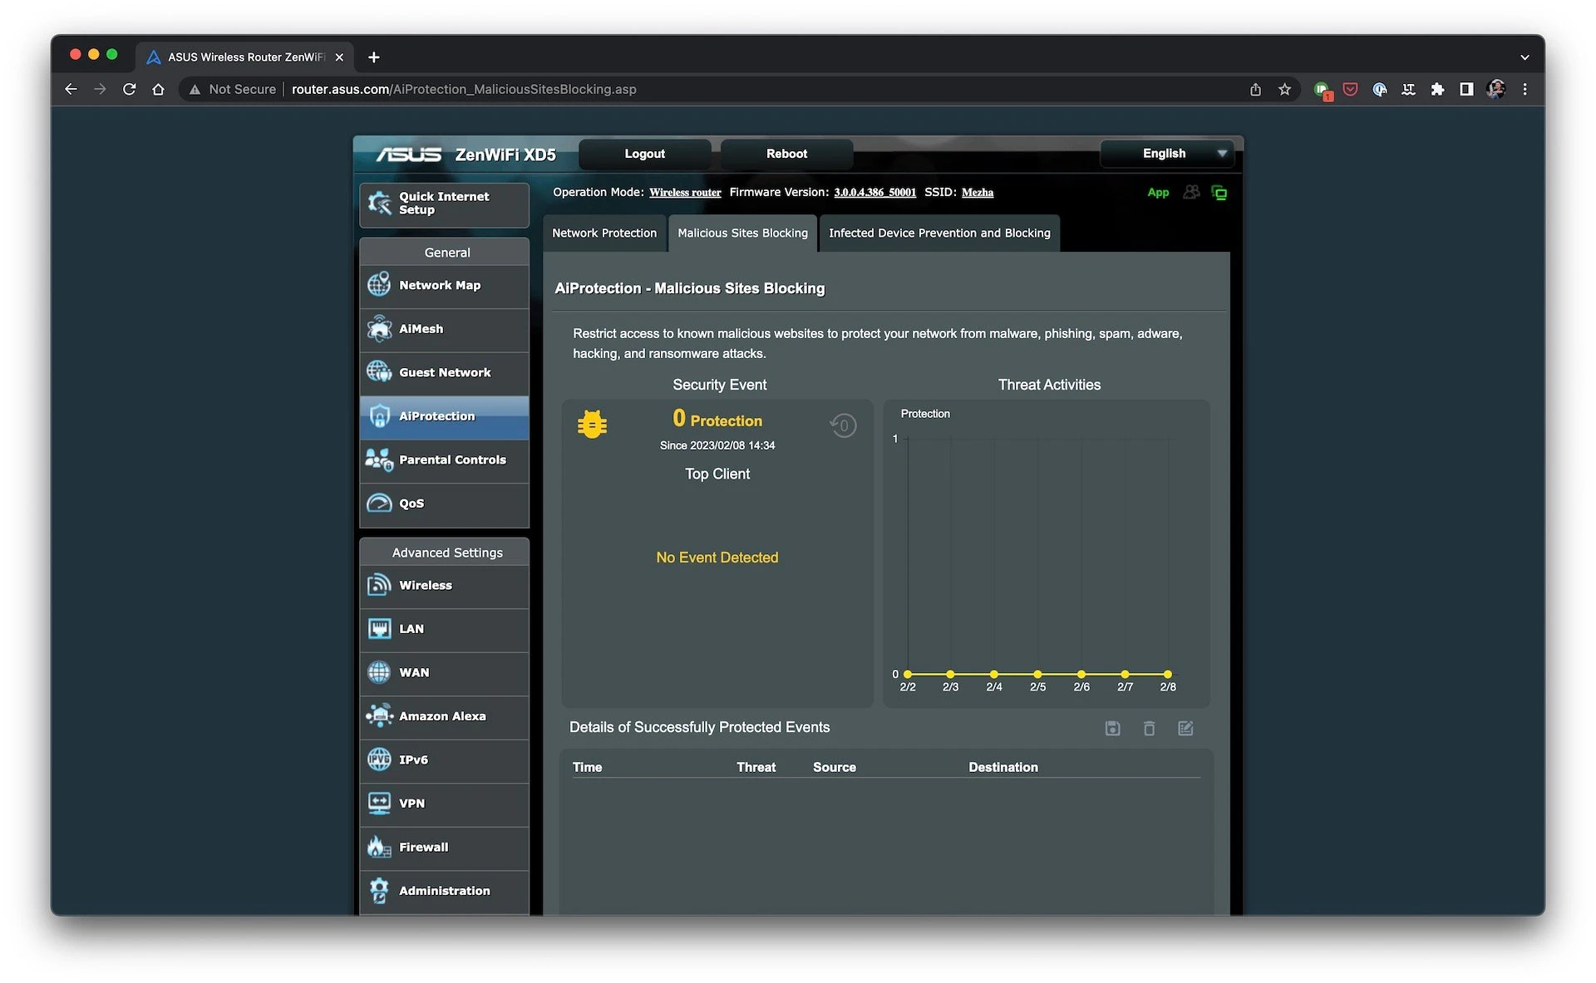Viewport: 1596px width, 983px height.
Task: Select Malicious Sites Blocking tab
Action: [742, 233]
